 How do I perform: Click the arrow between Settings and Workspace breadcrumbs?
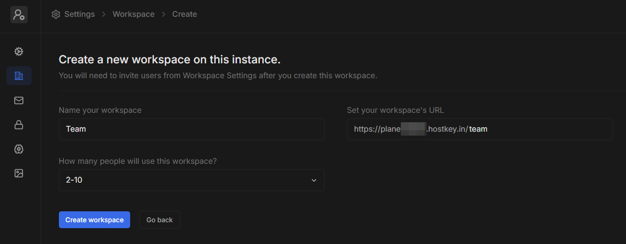104,14
